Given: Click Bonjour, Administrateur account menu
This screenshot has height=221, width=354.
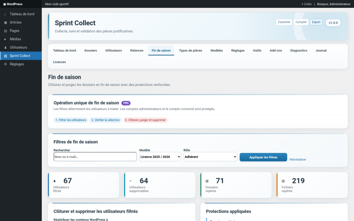Looking at the screenshot, I should pos(334,4).
